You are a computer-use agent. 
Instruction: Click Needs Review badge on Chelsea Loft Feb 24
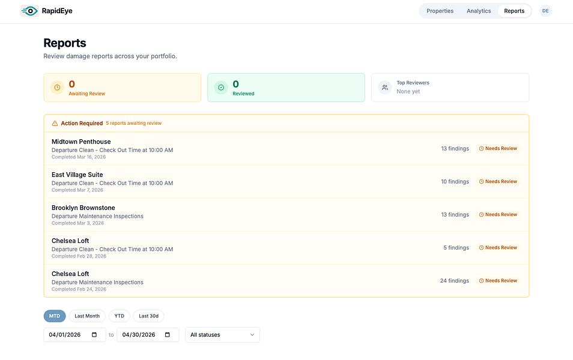[x=498, y=281]
